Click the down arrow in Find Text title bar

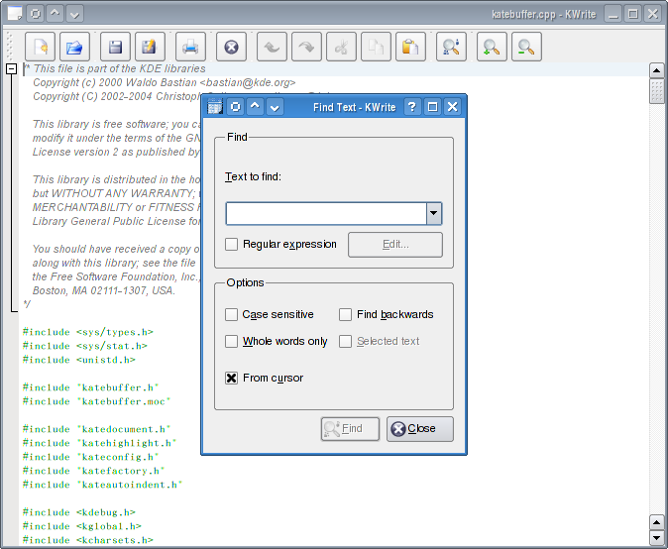pos(275,106)
